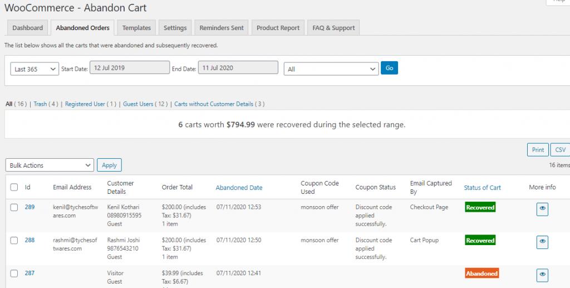Click the Apply bulk action button
Viewport: 570px width, 288px height.
[x=109, y=165]
